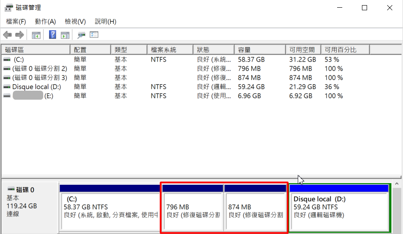Close the 磁碟管理 window
Image resolution: width=403 pixels, height=234 pixels.
coord(389,8)
